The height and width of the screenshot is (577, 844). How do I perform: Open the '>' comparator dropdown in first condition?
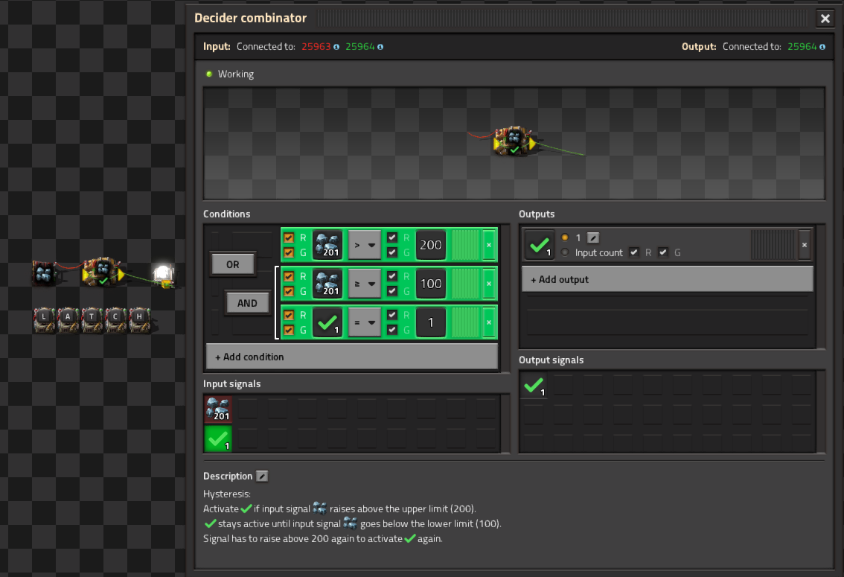click(365, 245)
